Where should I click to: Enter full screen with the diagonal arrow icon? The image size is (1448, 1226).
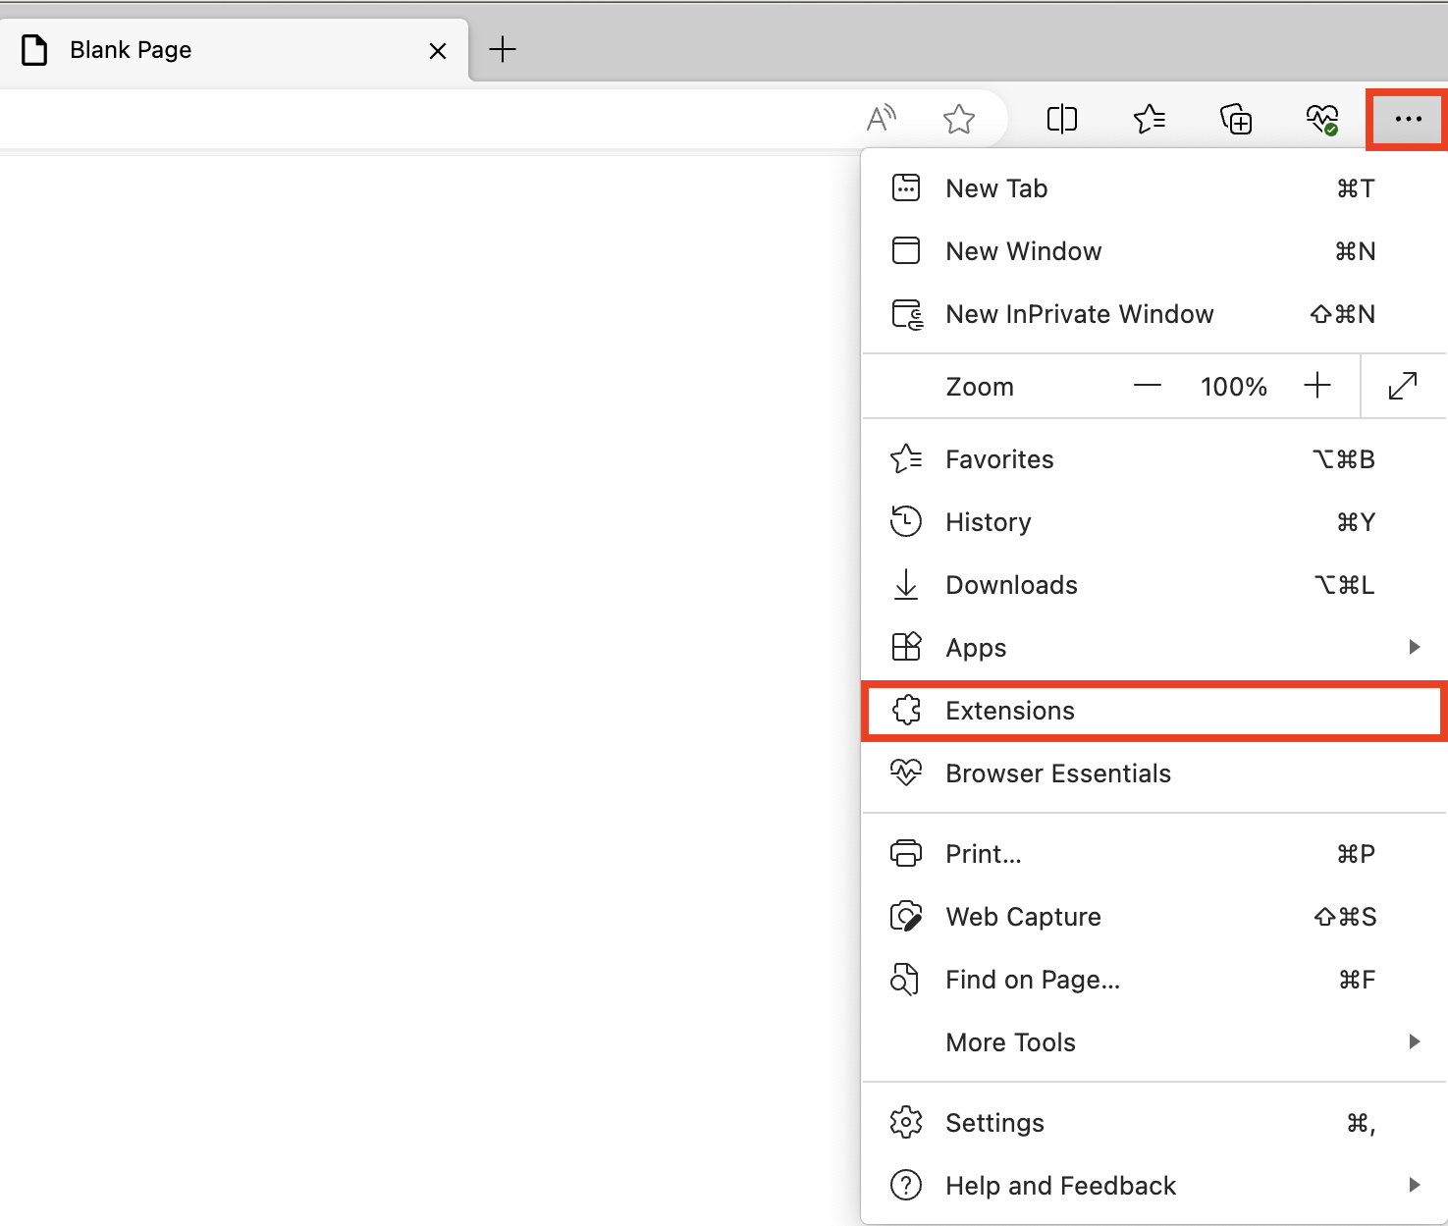point(1403,386)
